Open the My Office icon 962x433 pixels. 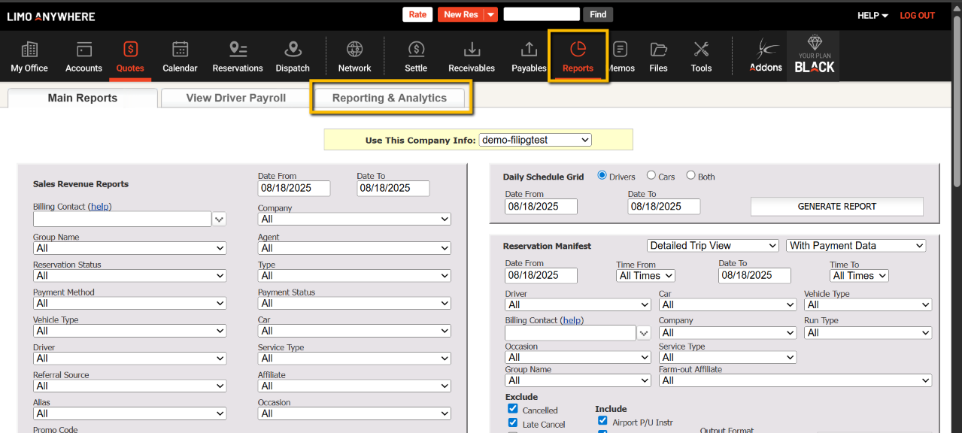(29, 56)
